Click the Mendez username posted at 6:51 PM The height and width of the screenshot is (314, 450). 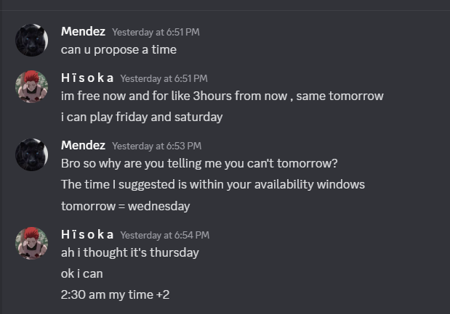[x=83, y=31]
